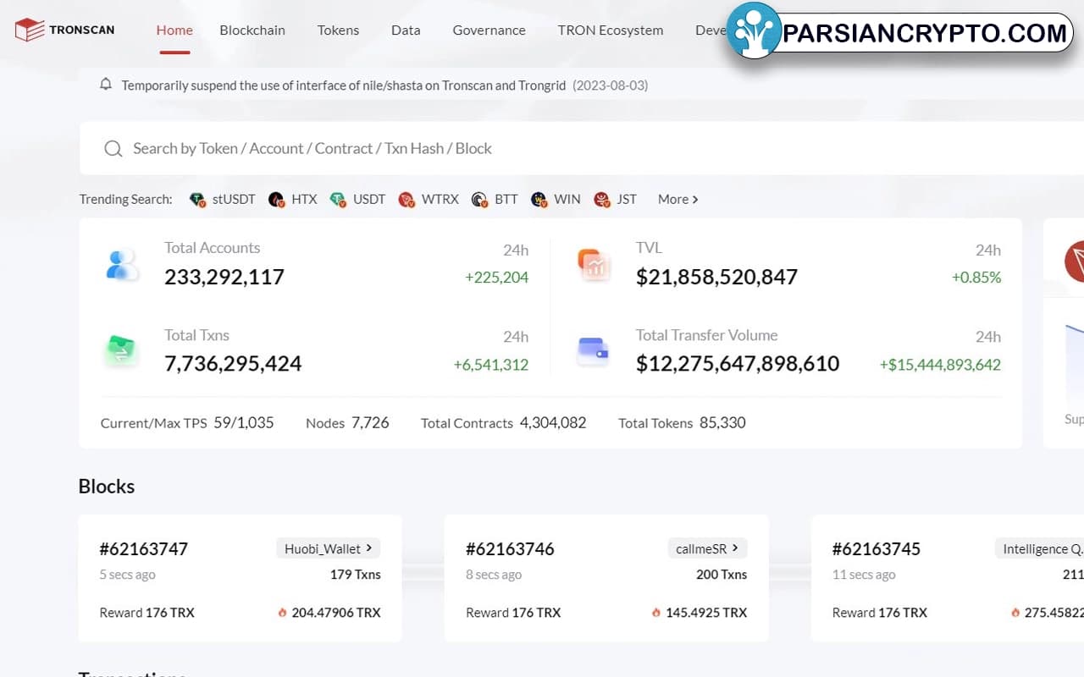1084x677 pixels.
Task: Open the Governance menu
Action: [x=489, y=30]
